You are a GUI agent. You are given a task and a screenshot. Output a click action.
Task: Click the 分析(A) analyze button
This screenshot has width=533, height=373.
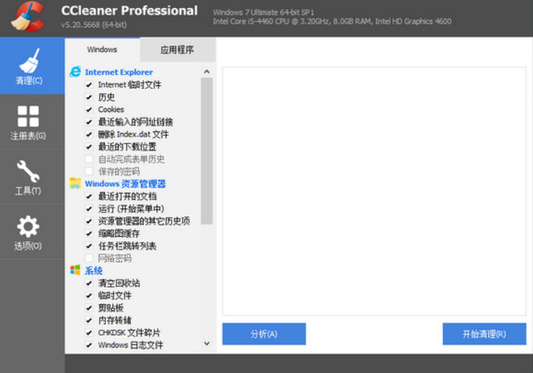click(264, 334)
